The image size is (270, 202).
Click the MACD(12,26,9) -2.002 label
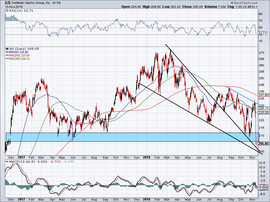click(x=28, y=162)
